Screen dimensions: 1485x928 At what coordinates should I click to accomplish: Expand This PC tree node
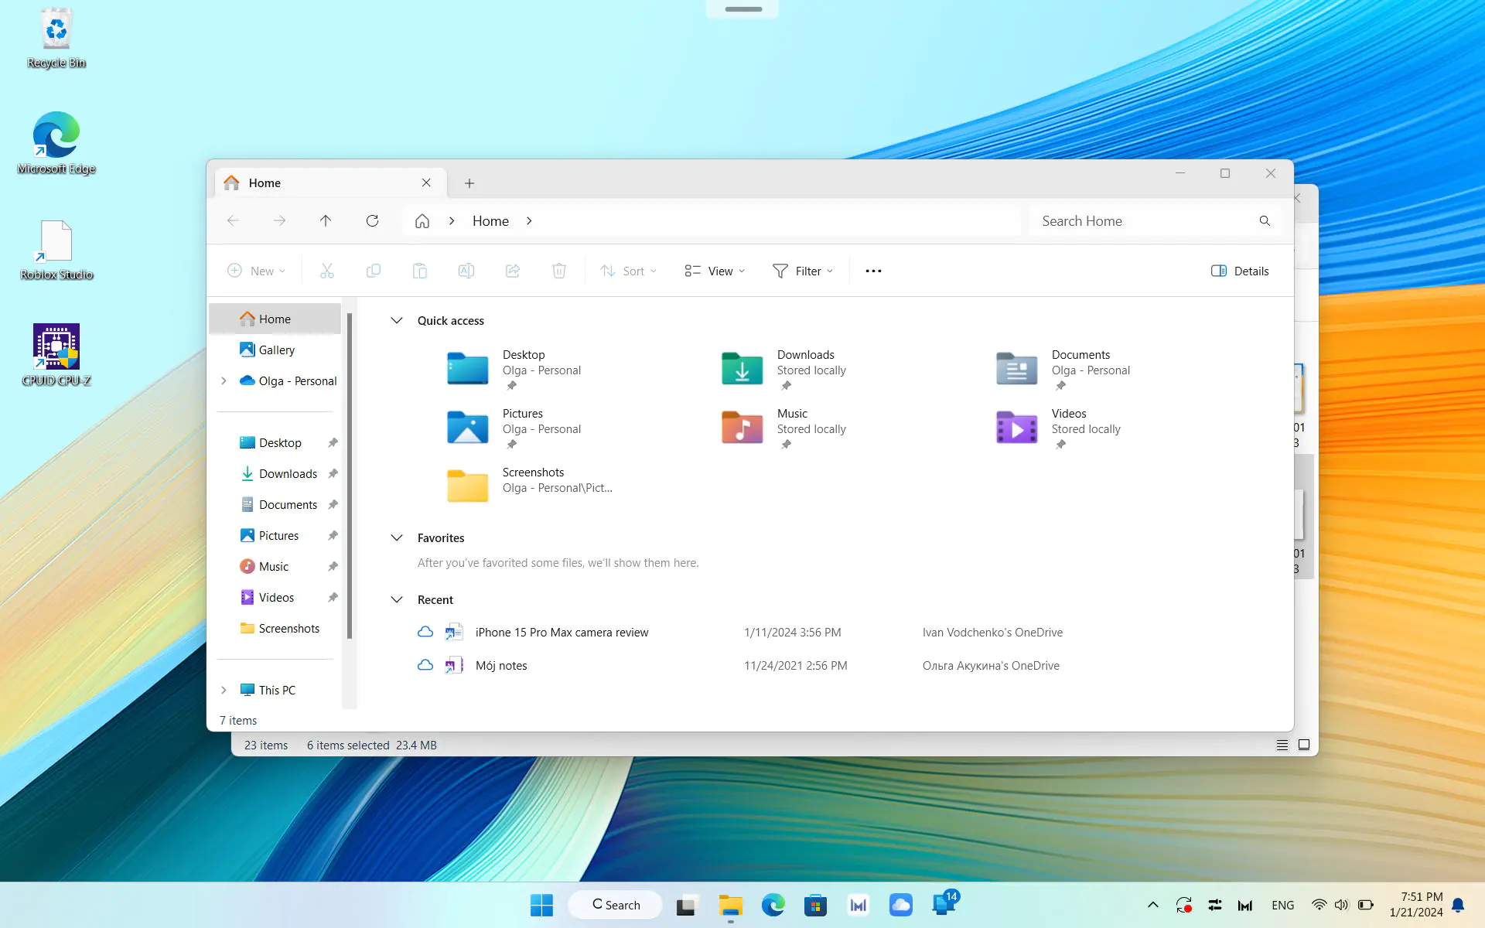coord(224,691)
